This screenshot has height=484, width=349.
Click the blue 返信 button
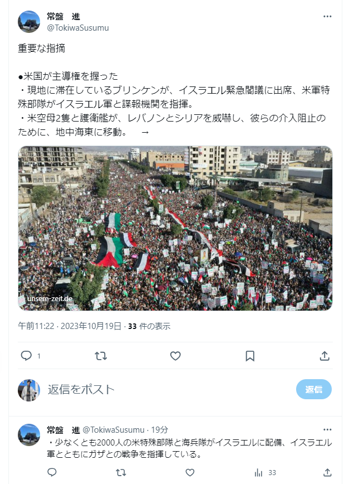313,389
